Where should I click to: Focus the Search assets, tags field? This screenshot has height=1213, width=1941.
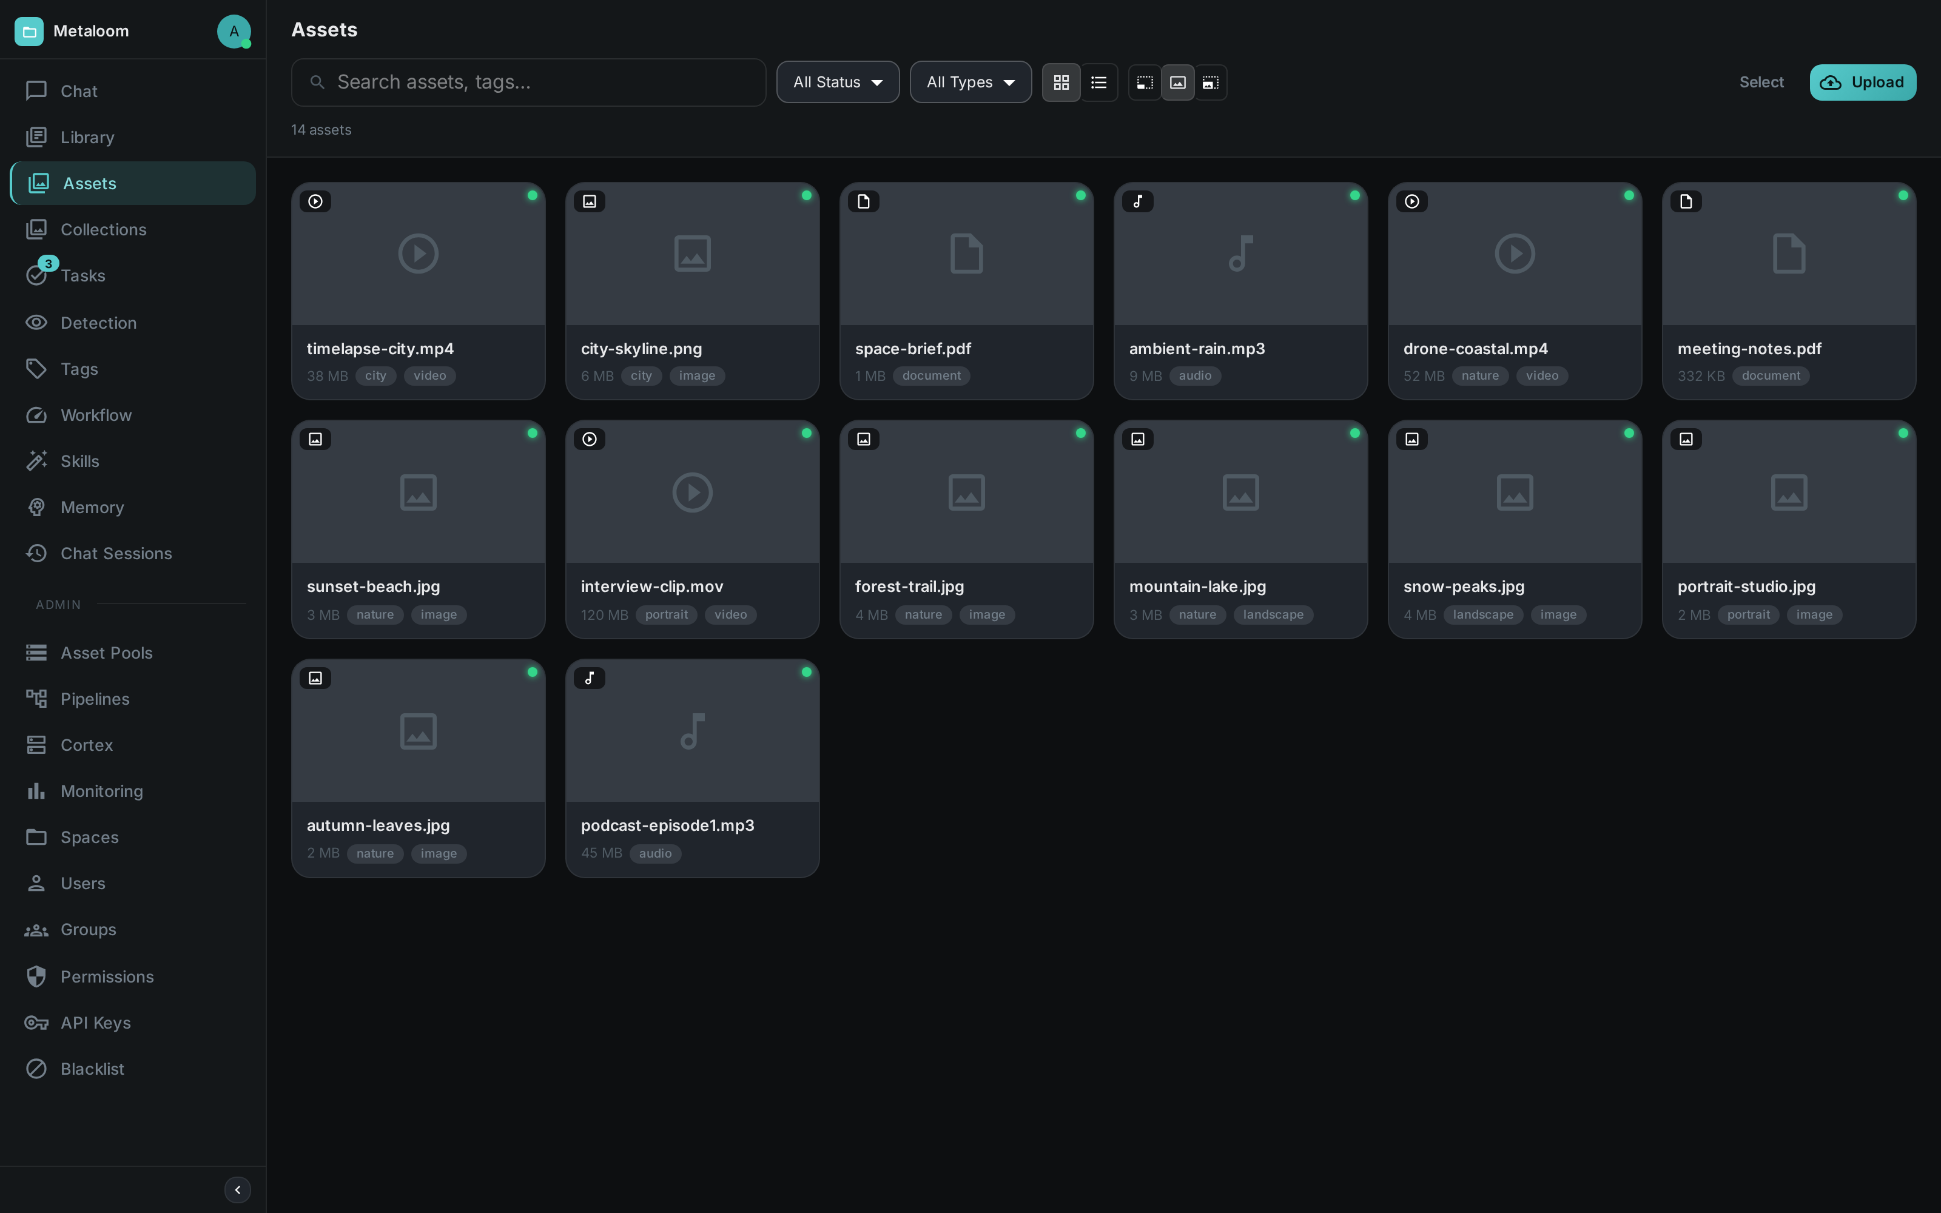[x=528, y=82]
